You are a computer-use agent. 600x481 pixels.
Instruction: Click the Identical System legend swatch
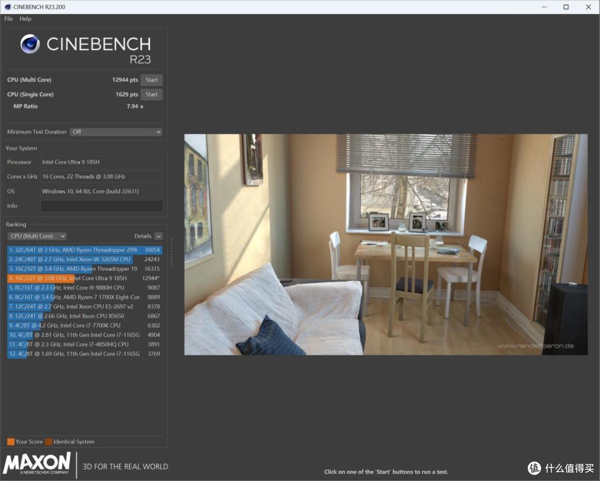[x=48, y=442]
